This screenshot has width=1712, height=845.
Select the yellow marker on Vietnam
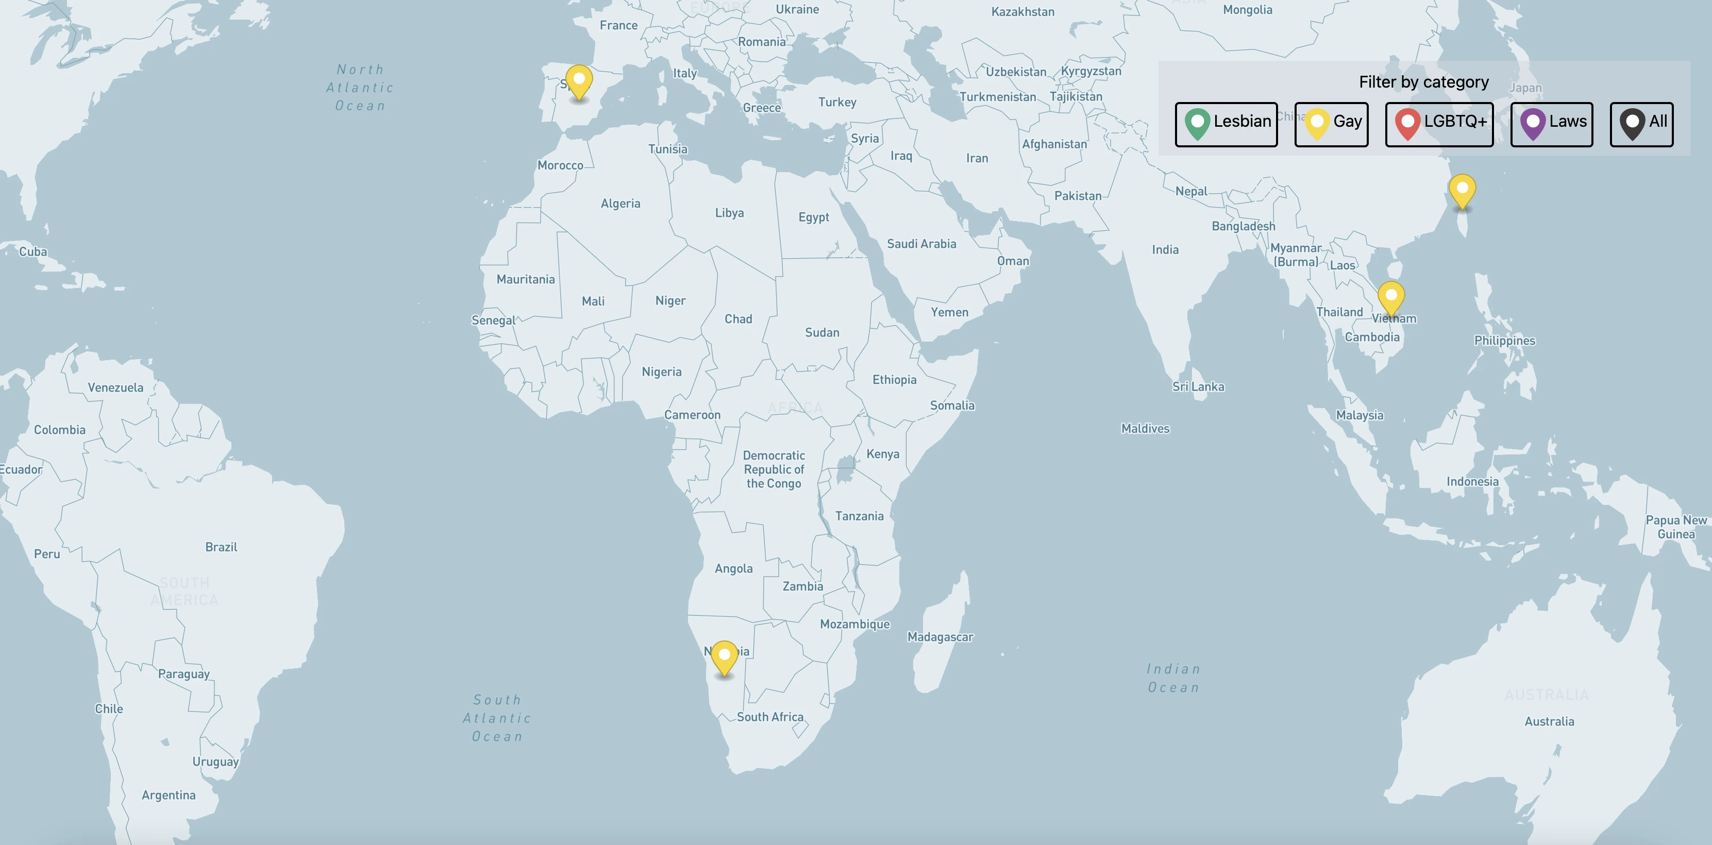click(1390, 297)
